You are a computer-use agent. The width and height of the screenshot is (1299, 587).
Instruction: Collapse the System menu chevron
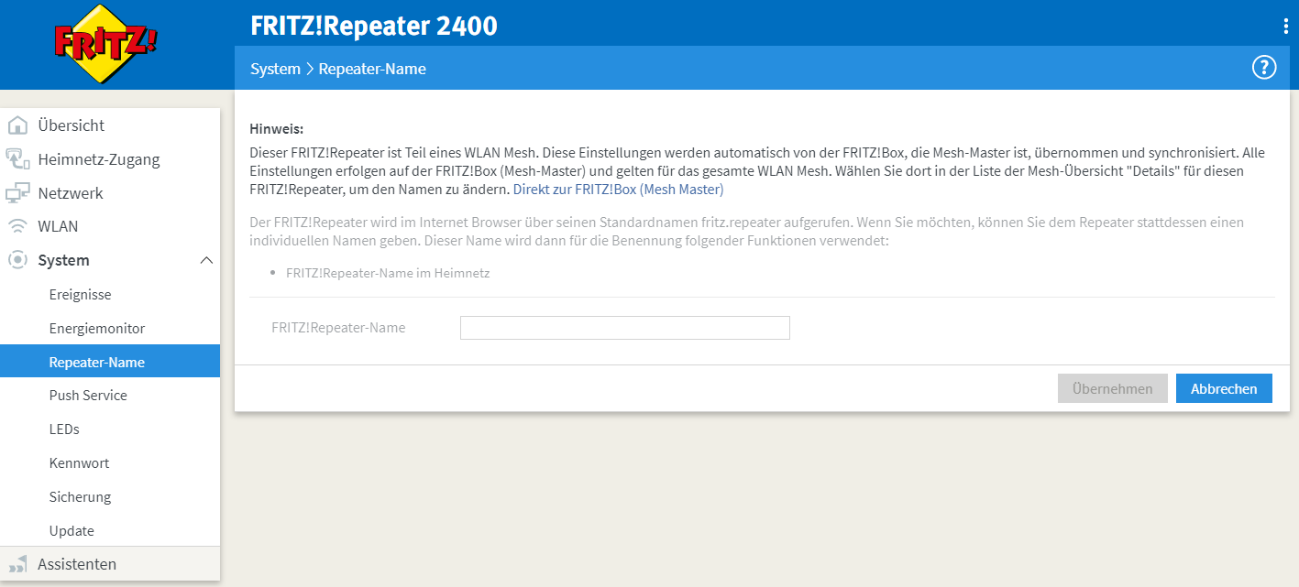click(x=206, y=260)
